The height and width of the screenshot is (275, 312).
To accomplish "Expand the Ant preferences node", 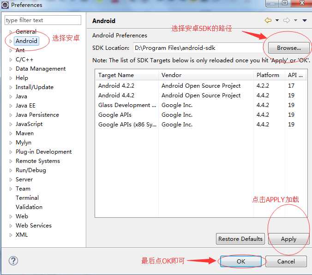I will [11, 50].
